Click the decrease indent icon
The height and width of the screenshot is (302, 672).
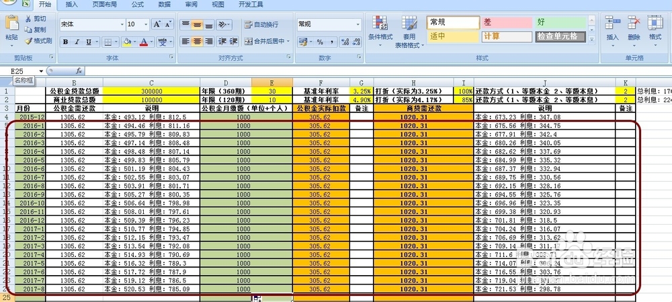(x=222, y=42)
